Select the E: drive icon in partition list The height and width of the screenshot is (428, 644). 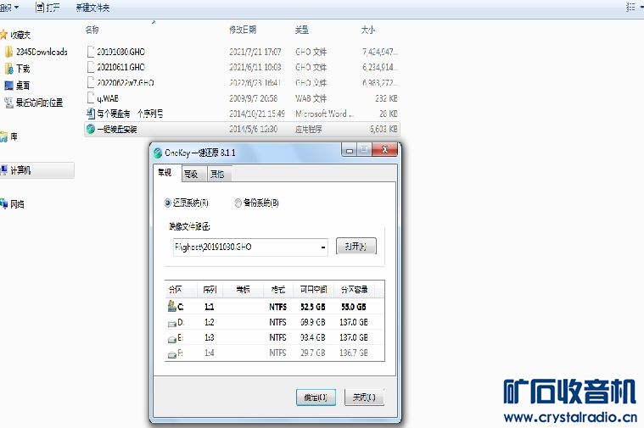click(172, 338)
